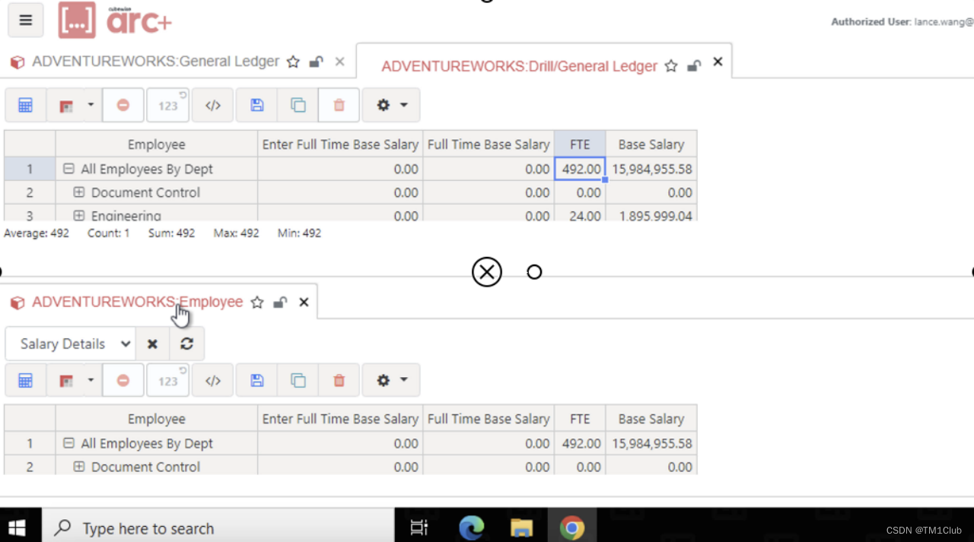Close the General Ledger tab

point(339,62)
